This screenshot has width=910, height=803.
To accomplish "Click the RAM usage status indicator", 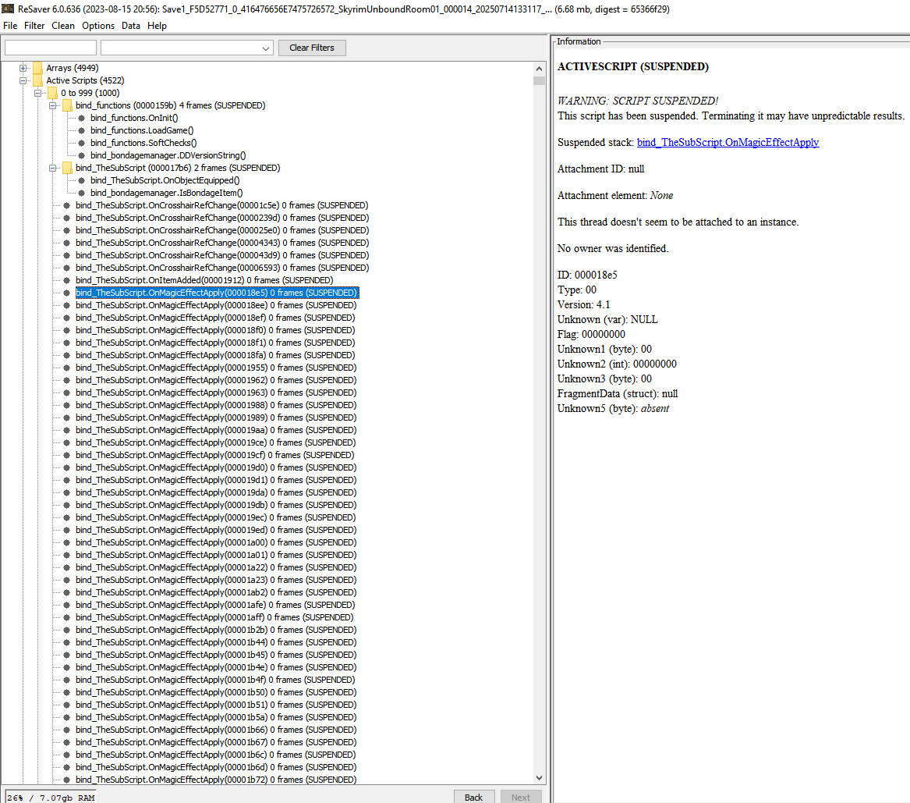I will point(51,798).
